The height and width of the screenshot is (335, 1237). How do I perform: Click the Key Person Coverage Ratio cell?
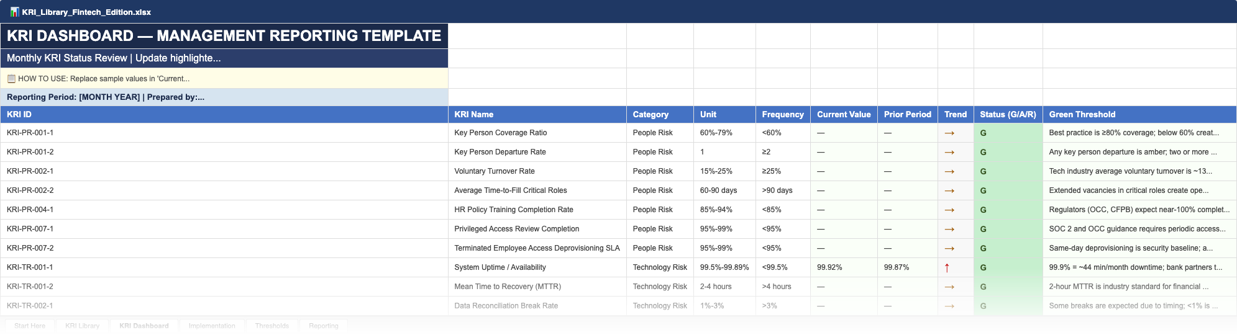[537, 133]
